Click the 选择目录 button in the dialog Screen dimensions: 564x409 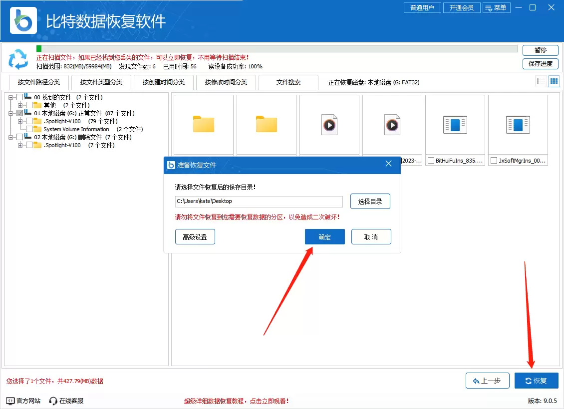(370, 201)
